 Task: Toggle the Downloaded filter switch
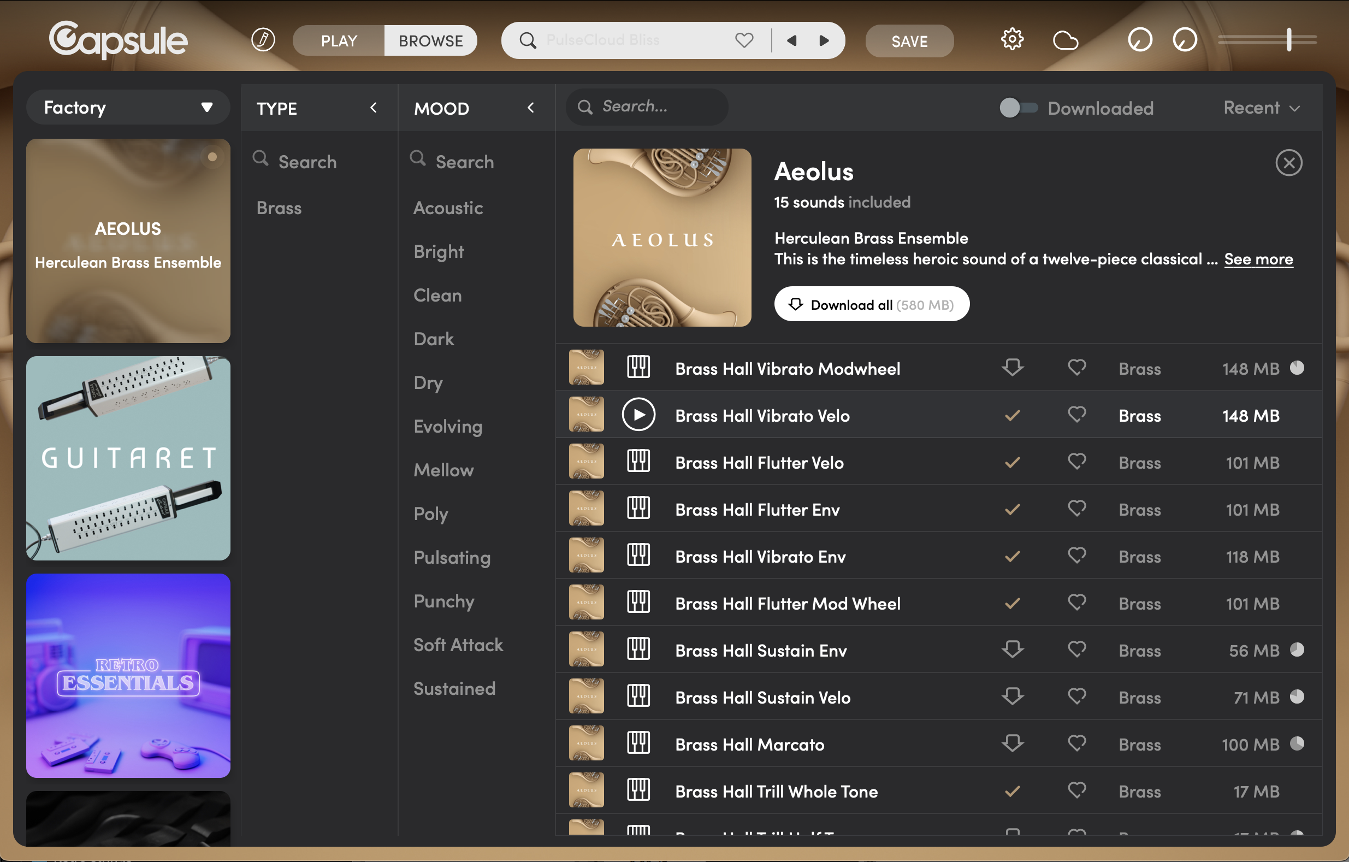(1018, 108)
